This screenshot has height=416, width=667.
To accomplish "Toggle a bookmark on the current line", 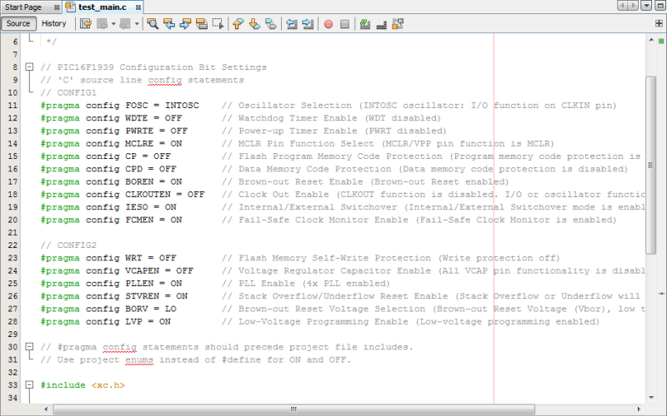I will point(270,24).
